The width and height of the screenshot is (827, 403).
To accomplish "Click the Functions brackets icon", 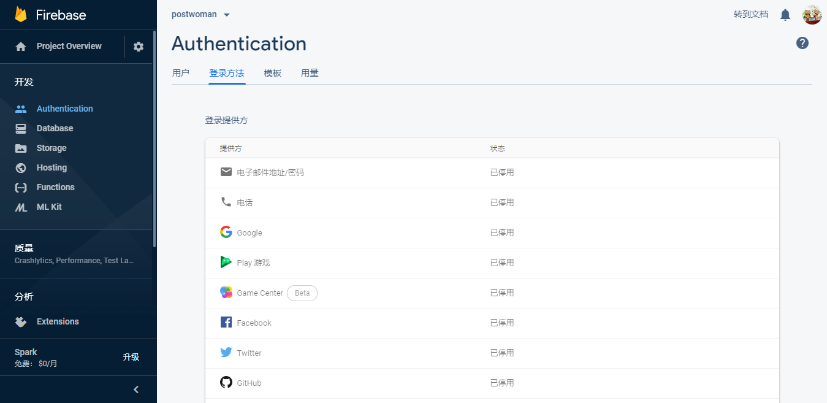I will click(x=21, y=187).
